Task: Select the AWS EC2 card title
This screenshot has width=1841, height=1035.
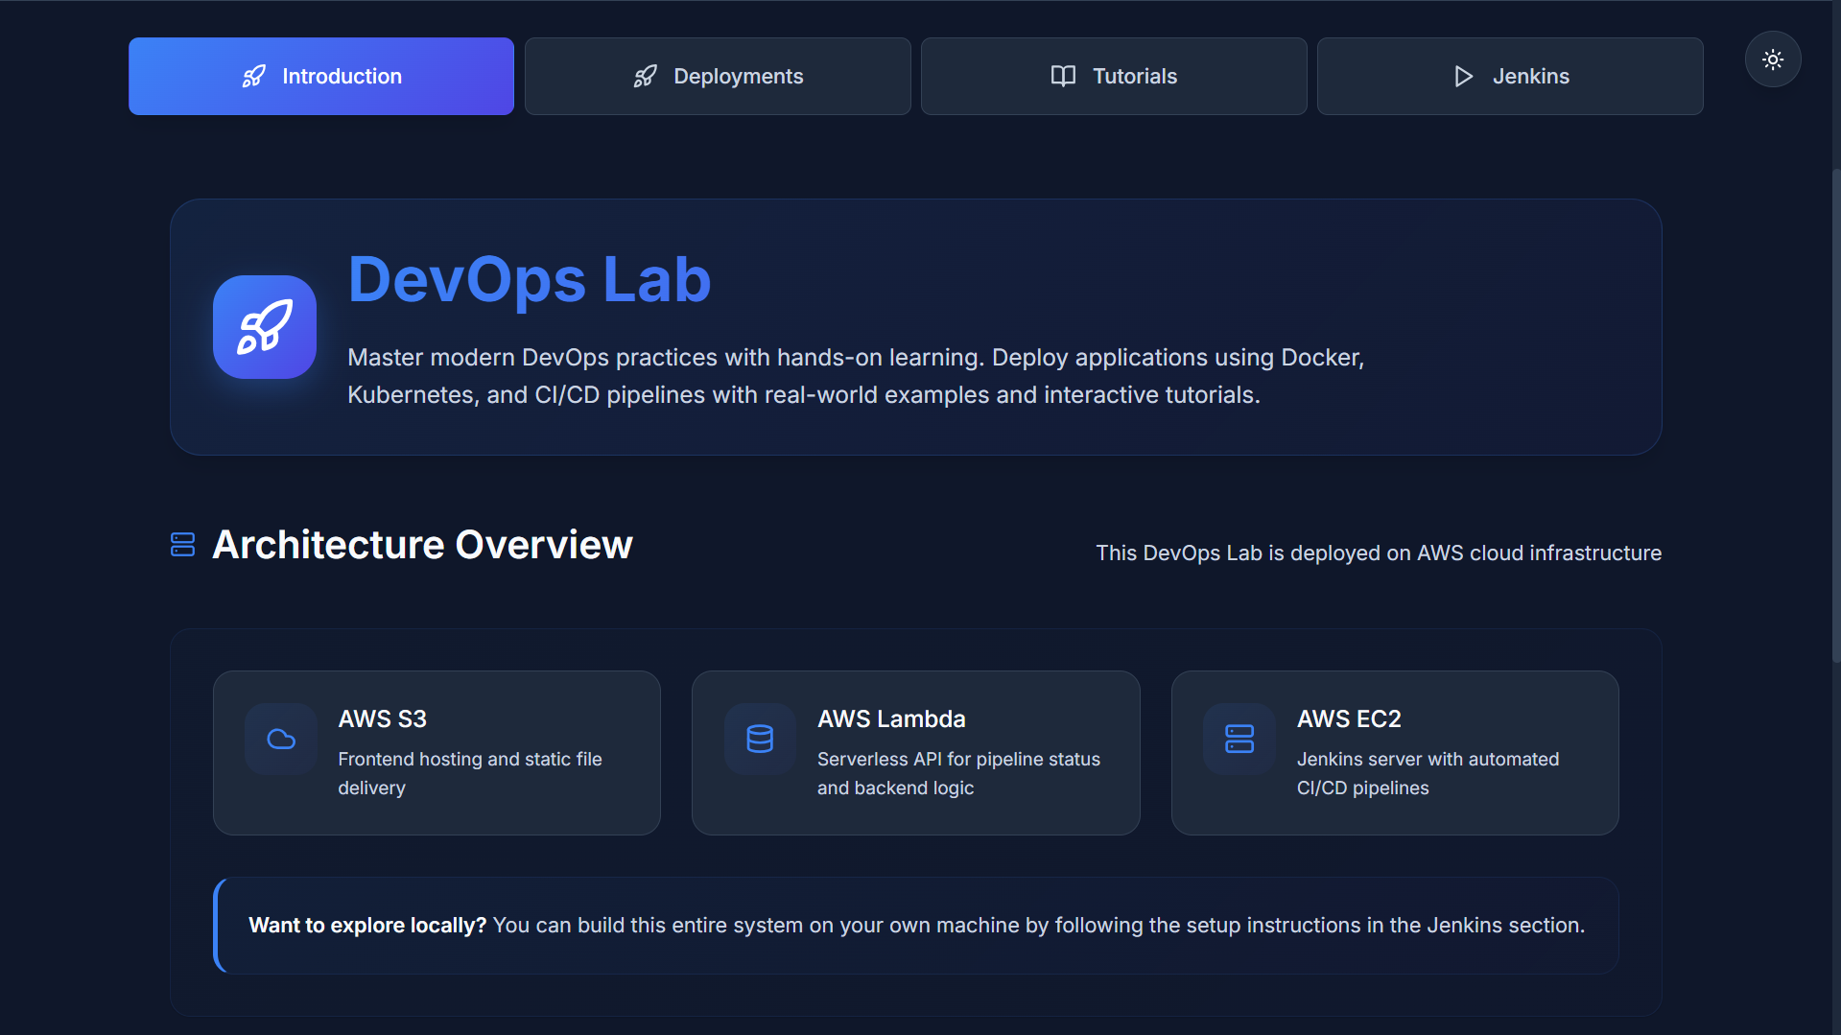Action: pos(1349,718)
